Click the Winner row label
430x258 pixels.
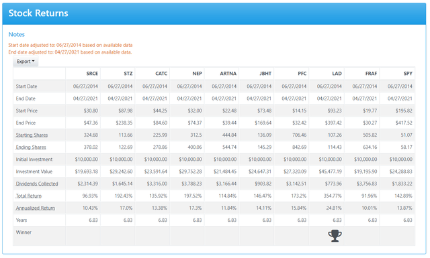click(24, 233)
